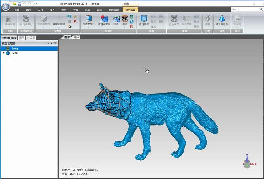
Task: Switch to the 对话框 panel tab
Action: tap(31, 38)
